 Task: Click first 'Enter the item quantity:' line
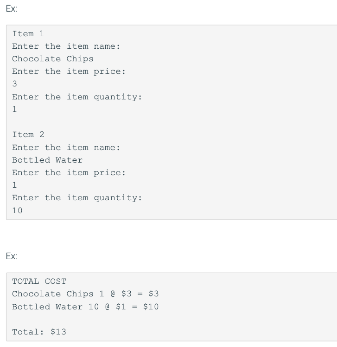(x=77, y=97)
